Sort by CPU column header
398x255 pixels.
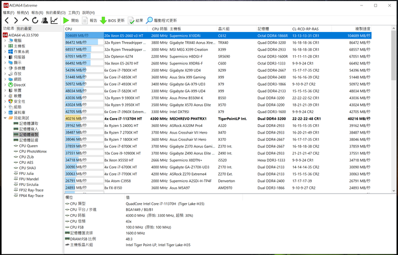(x=106, y=29)
